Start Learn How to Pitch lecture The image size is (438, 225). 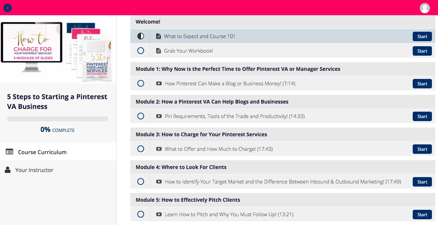coord(422,215)
